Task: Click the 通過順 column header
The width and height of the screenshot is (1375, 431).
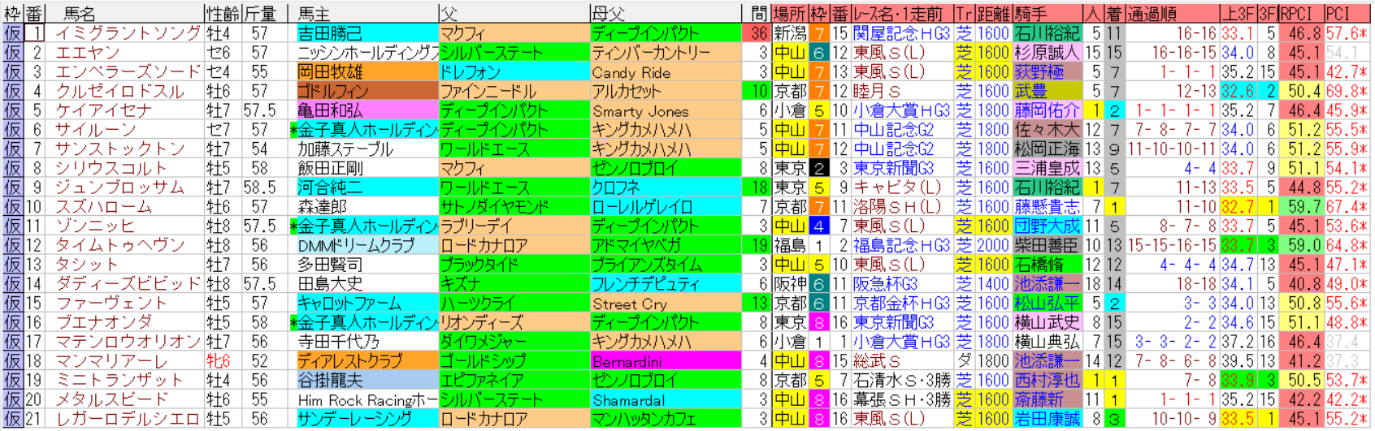Action: [x=1152, y=13]
